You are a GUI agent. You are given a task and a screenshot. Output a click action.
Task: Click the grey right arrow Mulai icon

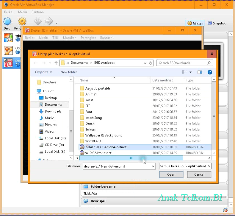(x=49, y=21)
